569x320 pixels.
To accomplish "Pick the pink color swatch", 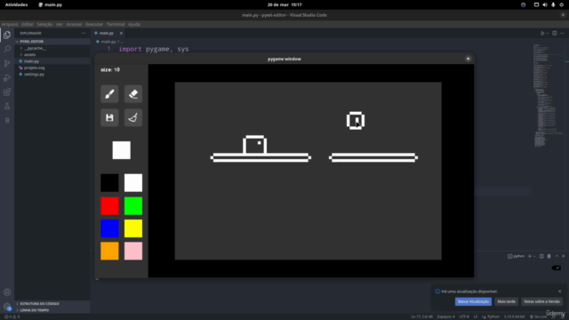I will [x=133, y=251].
